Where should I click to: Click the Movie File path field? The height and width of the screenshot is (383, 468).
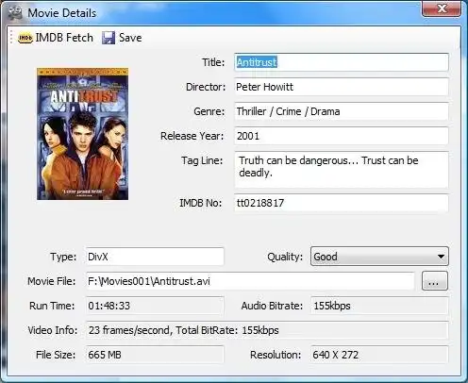pos(250,281)
